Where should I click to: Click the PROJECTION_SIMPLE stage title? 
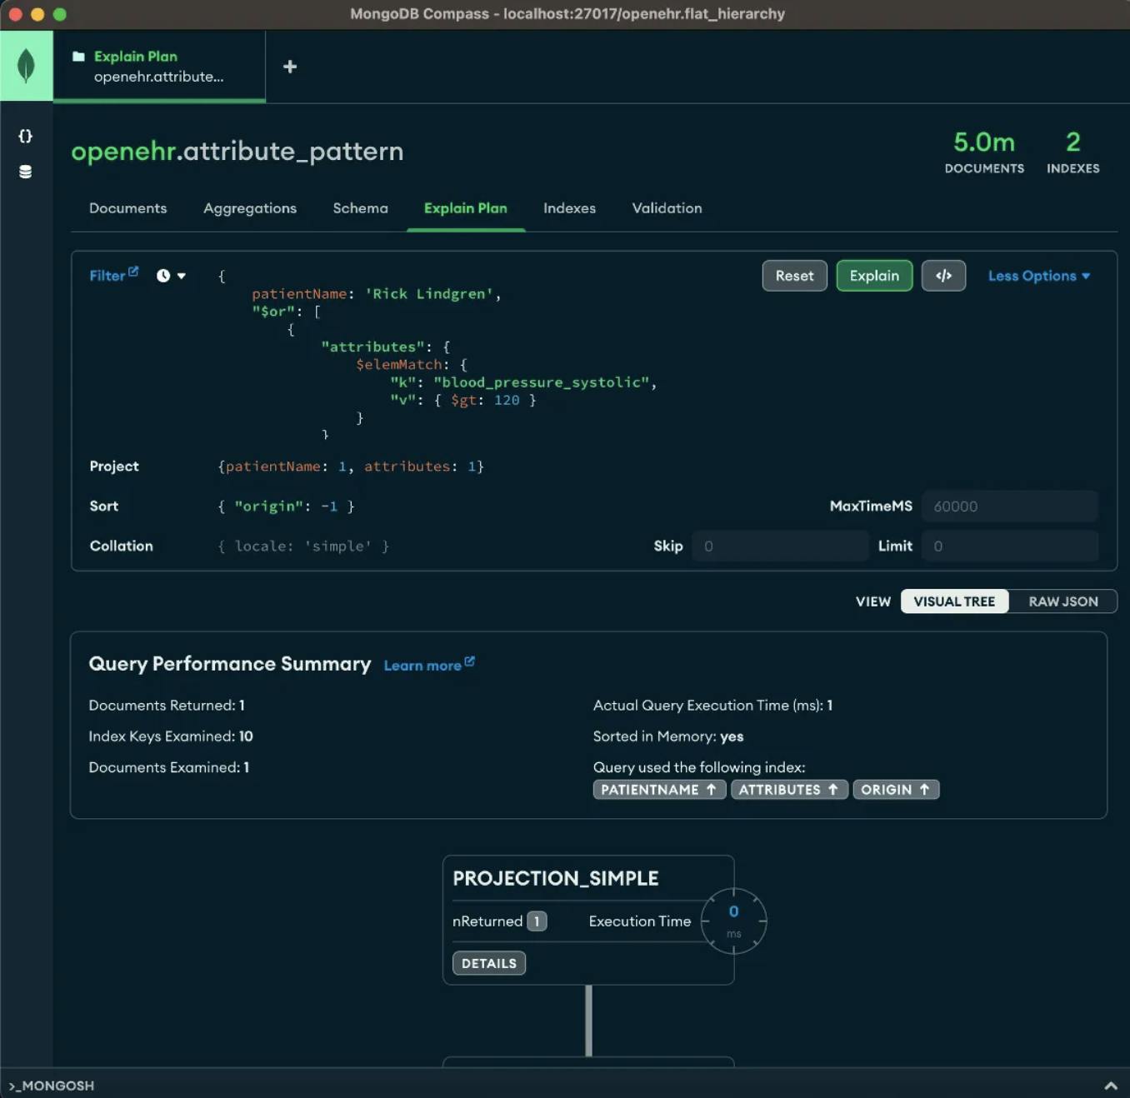(x=556, y=878)
